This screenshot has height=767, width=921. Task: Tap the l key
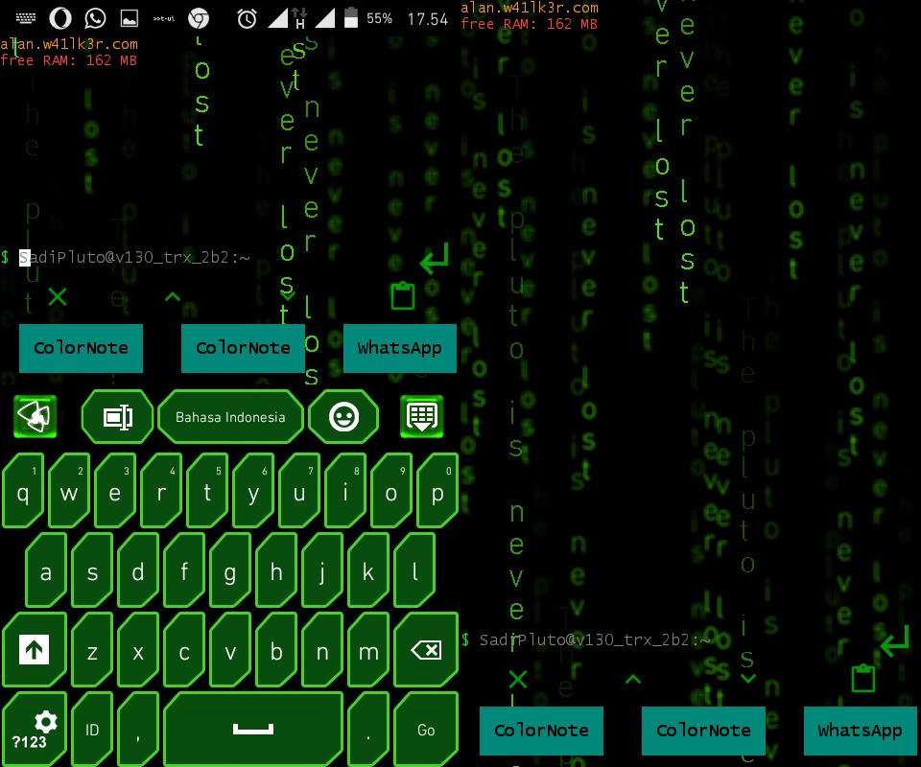click(414, 569)
